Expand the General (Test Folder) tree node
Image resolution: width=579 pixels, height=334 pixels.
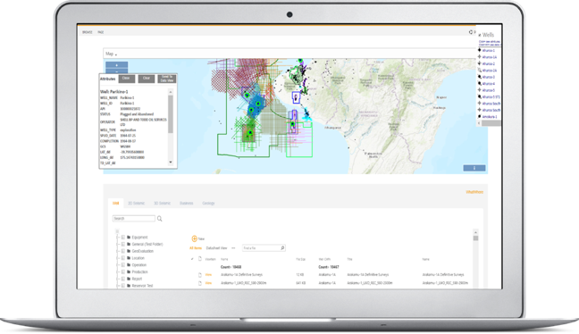(x=118, y=245)
